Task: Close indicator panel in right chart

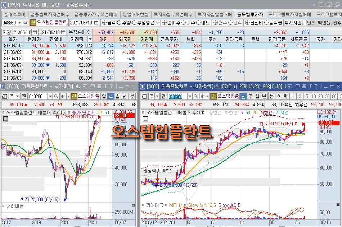Action: [x=338, y=205]
